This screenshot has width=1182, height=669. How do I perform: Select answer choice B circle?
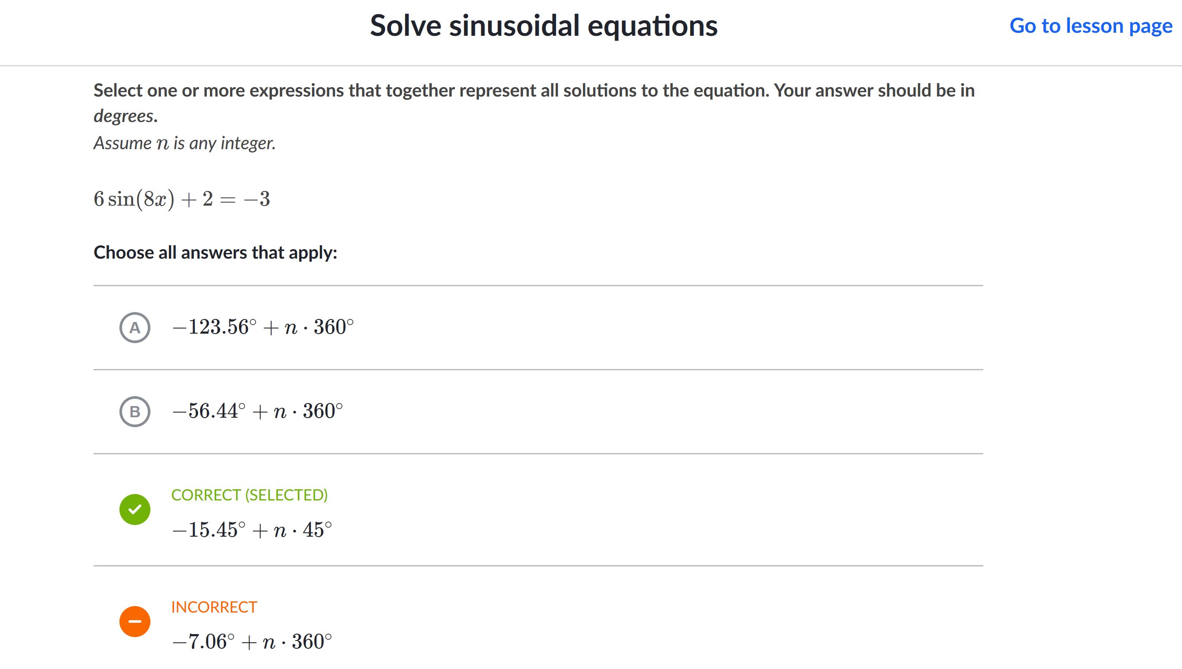pyautogui.click(x=134, y=412)
